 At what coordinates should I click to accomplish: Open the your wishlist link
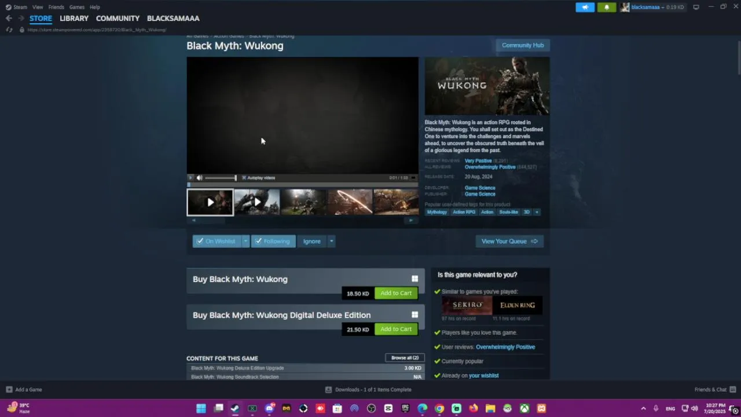483,375
